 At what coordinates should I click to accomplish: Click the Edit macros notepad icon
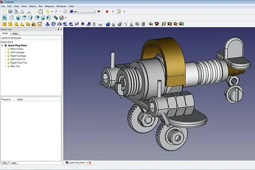point(119,12)
